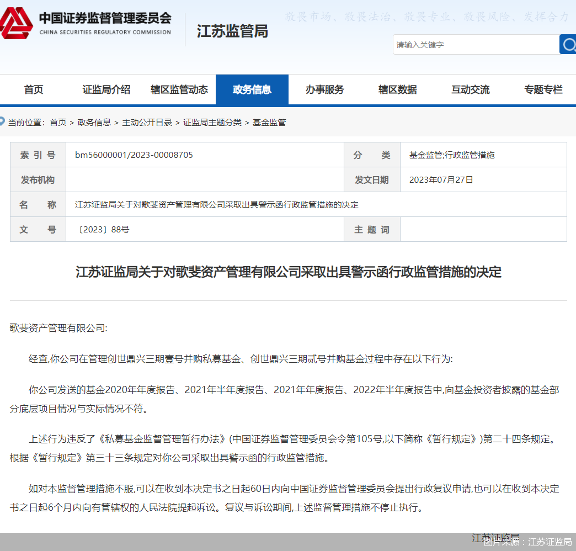Open the 辖区数据 navigation item
Image resolution: width=576 pixels, height=551 pixels.
click(x=398, y=89)
